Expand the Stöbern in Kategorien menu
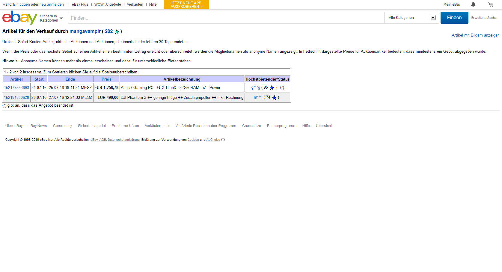Screen dimensions: 502x272 tap(52, 18)
